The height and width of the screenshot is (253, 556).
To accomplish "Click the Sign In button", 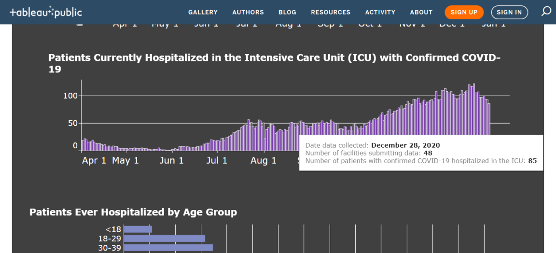I will click(x=510, y=13).
